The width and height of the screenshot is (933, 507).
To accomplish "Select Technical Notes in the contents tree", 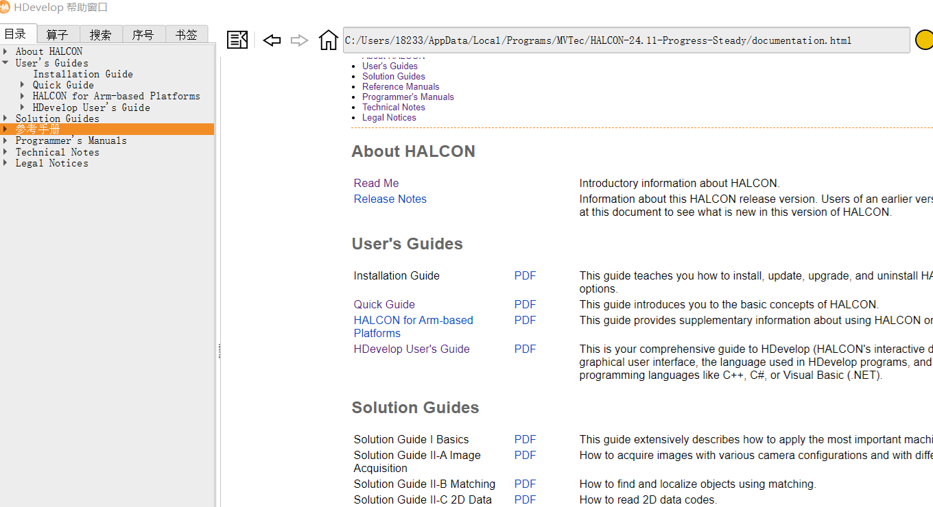I will (58, 152).
